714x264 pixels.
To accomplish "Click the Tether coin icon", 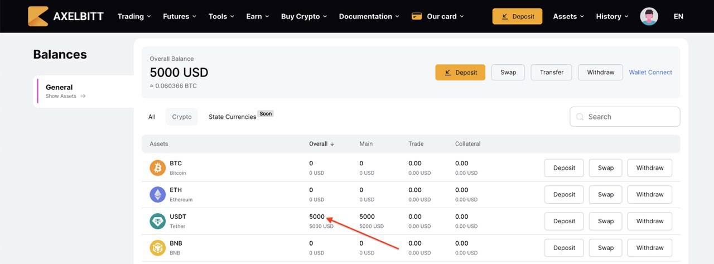I will click(158, 221).
